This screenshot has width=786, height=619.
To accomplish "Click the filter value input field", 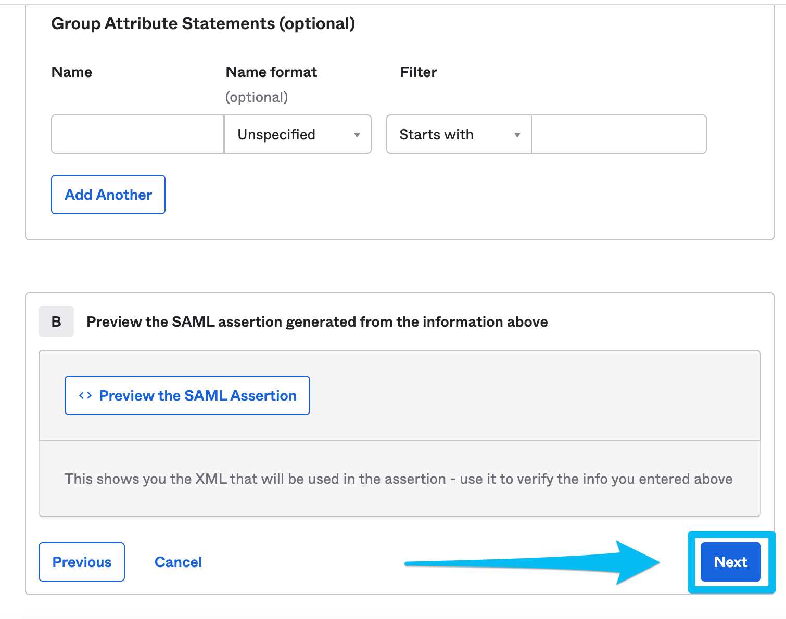I will coord(619,134).
